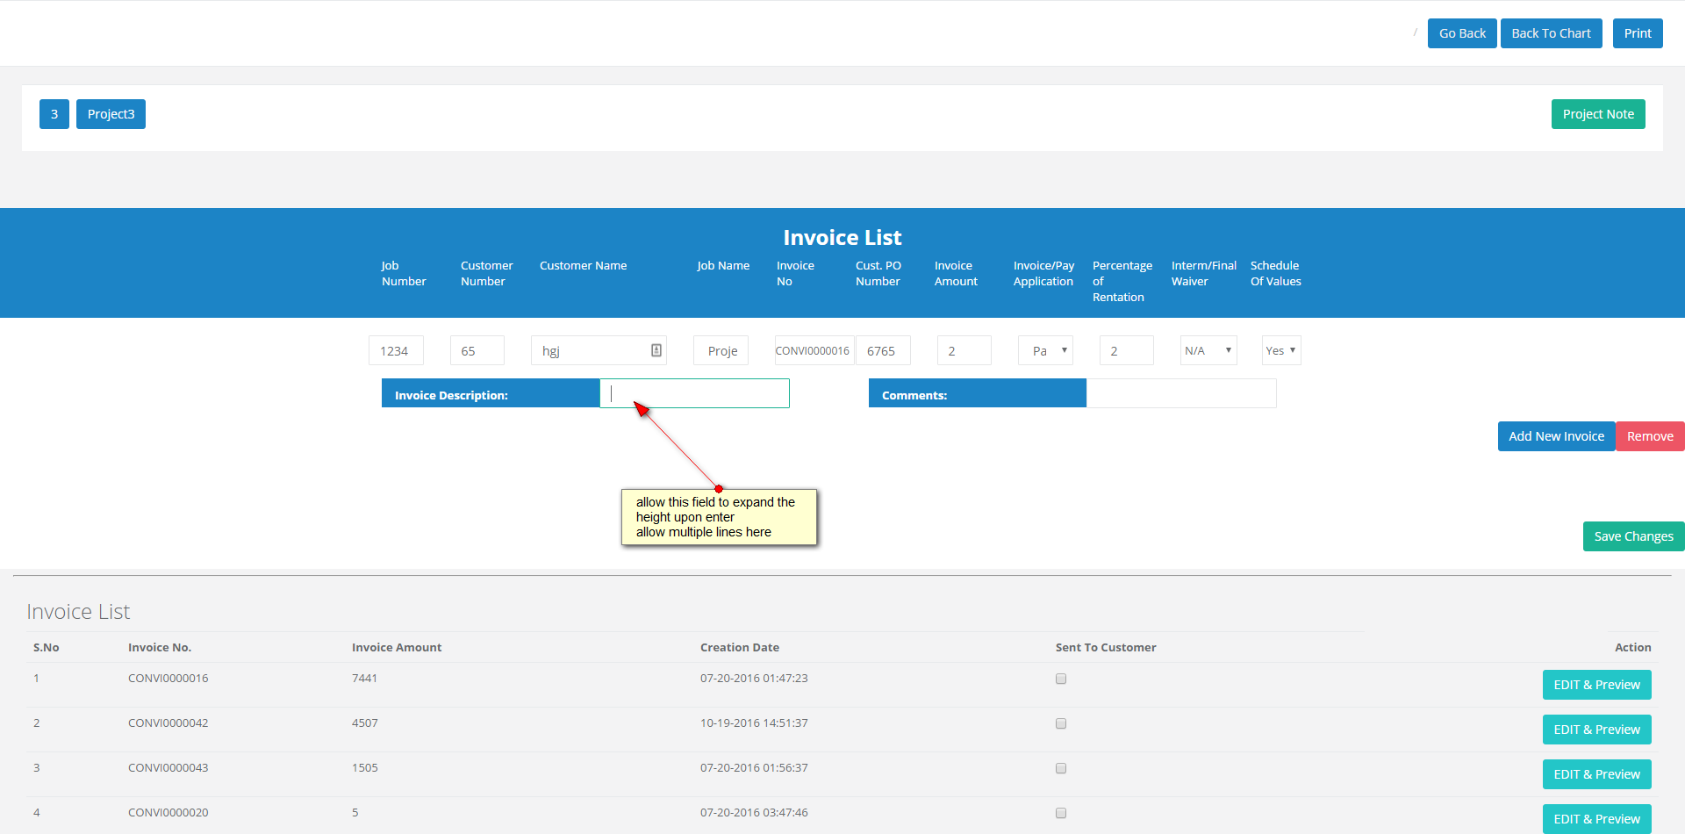Edit & Preview invoice CONVI0000042
The height and width of the screenshot is (834, 1685).
pyautogui.click(x=1596, y=730)
